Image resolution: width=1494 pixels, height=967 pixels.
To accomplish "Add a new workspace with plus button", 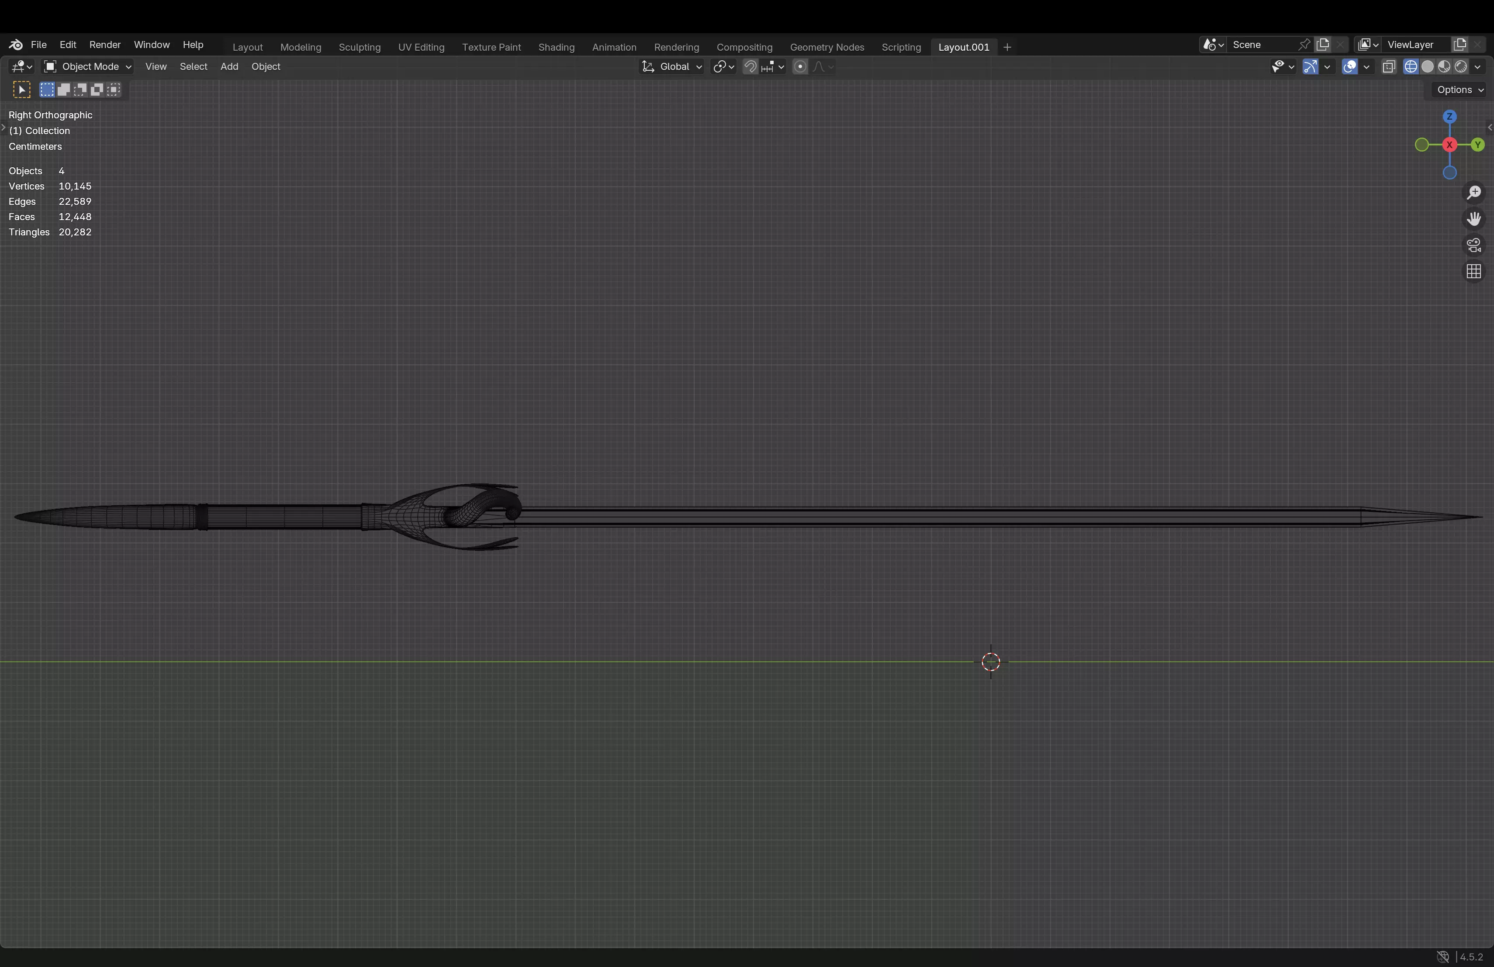I will [x=1007, y=47].
